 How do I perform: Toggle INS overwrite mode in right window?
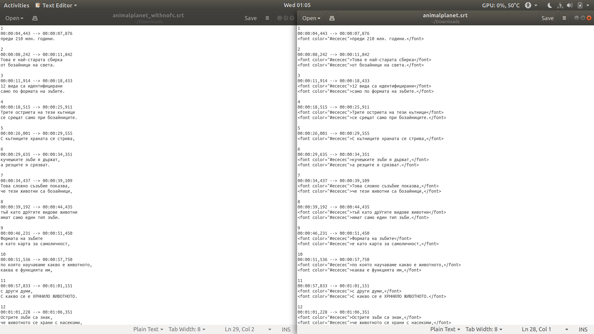(583, 329)
